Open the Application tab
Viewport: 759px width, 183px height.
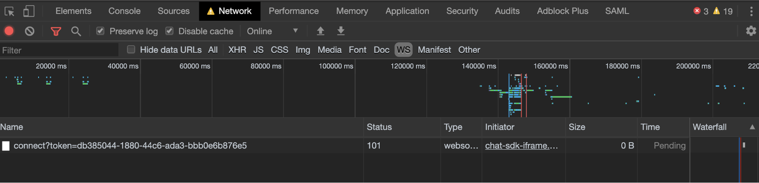pyautogui.click(x=407, y=11)
